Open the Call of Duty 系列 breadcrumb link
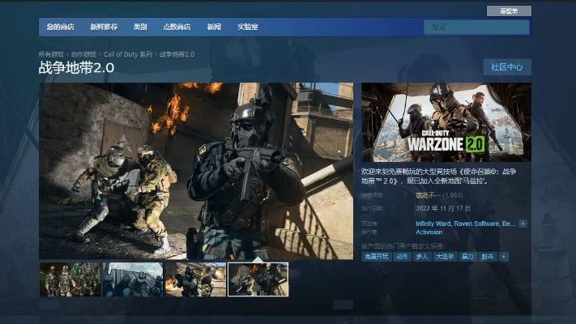576x324 pixels. 127,54
